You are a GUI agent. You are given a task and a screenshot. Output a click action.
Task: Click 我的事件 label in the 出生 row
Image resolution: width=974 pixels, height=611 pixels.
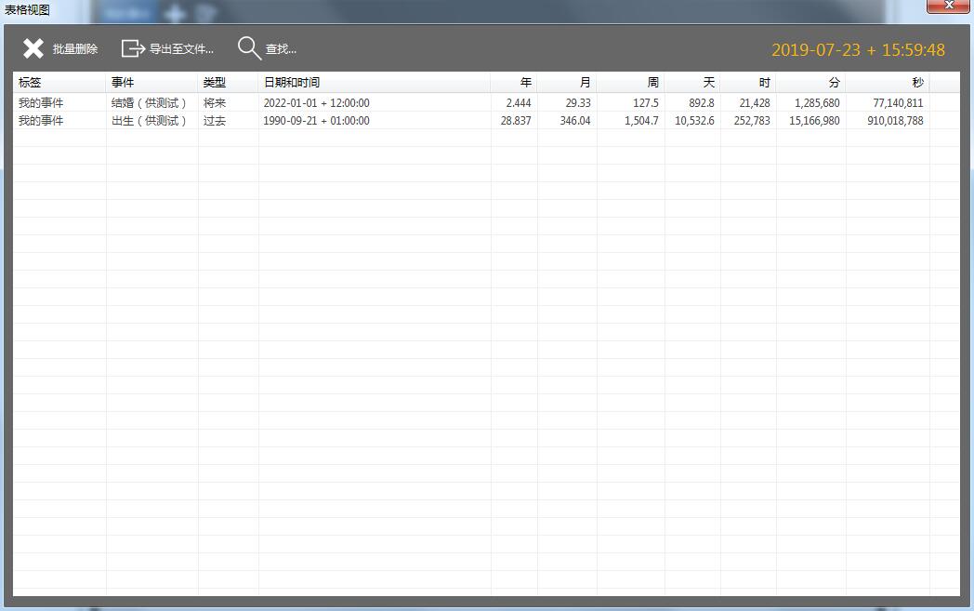41,121
